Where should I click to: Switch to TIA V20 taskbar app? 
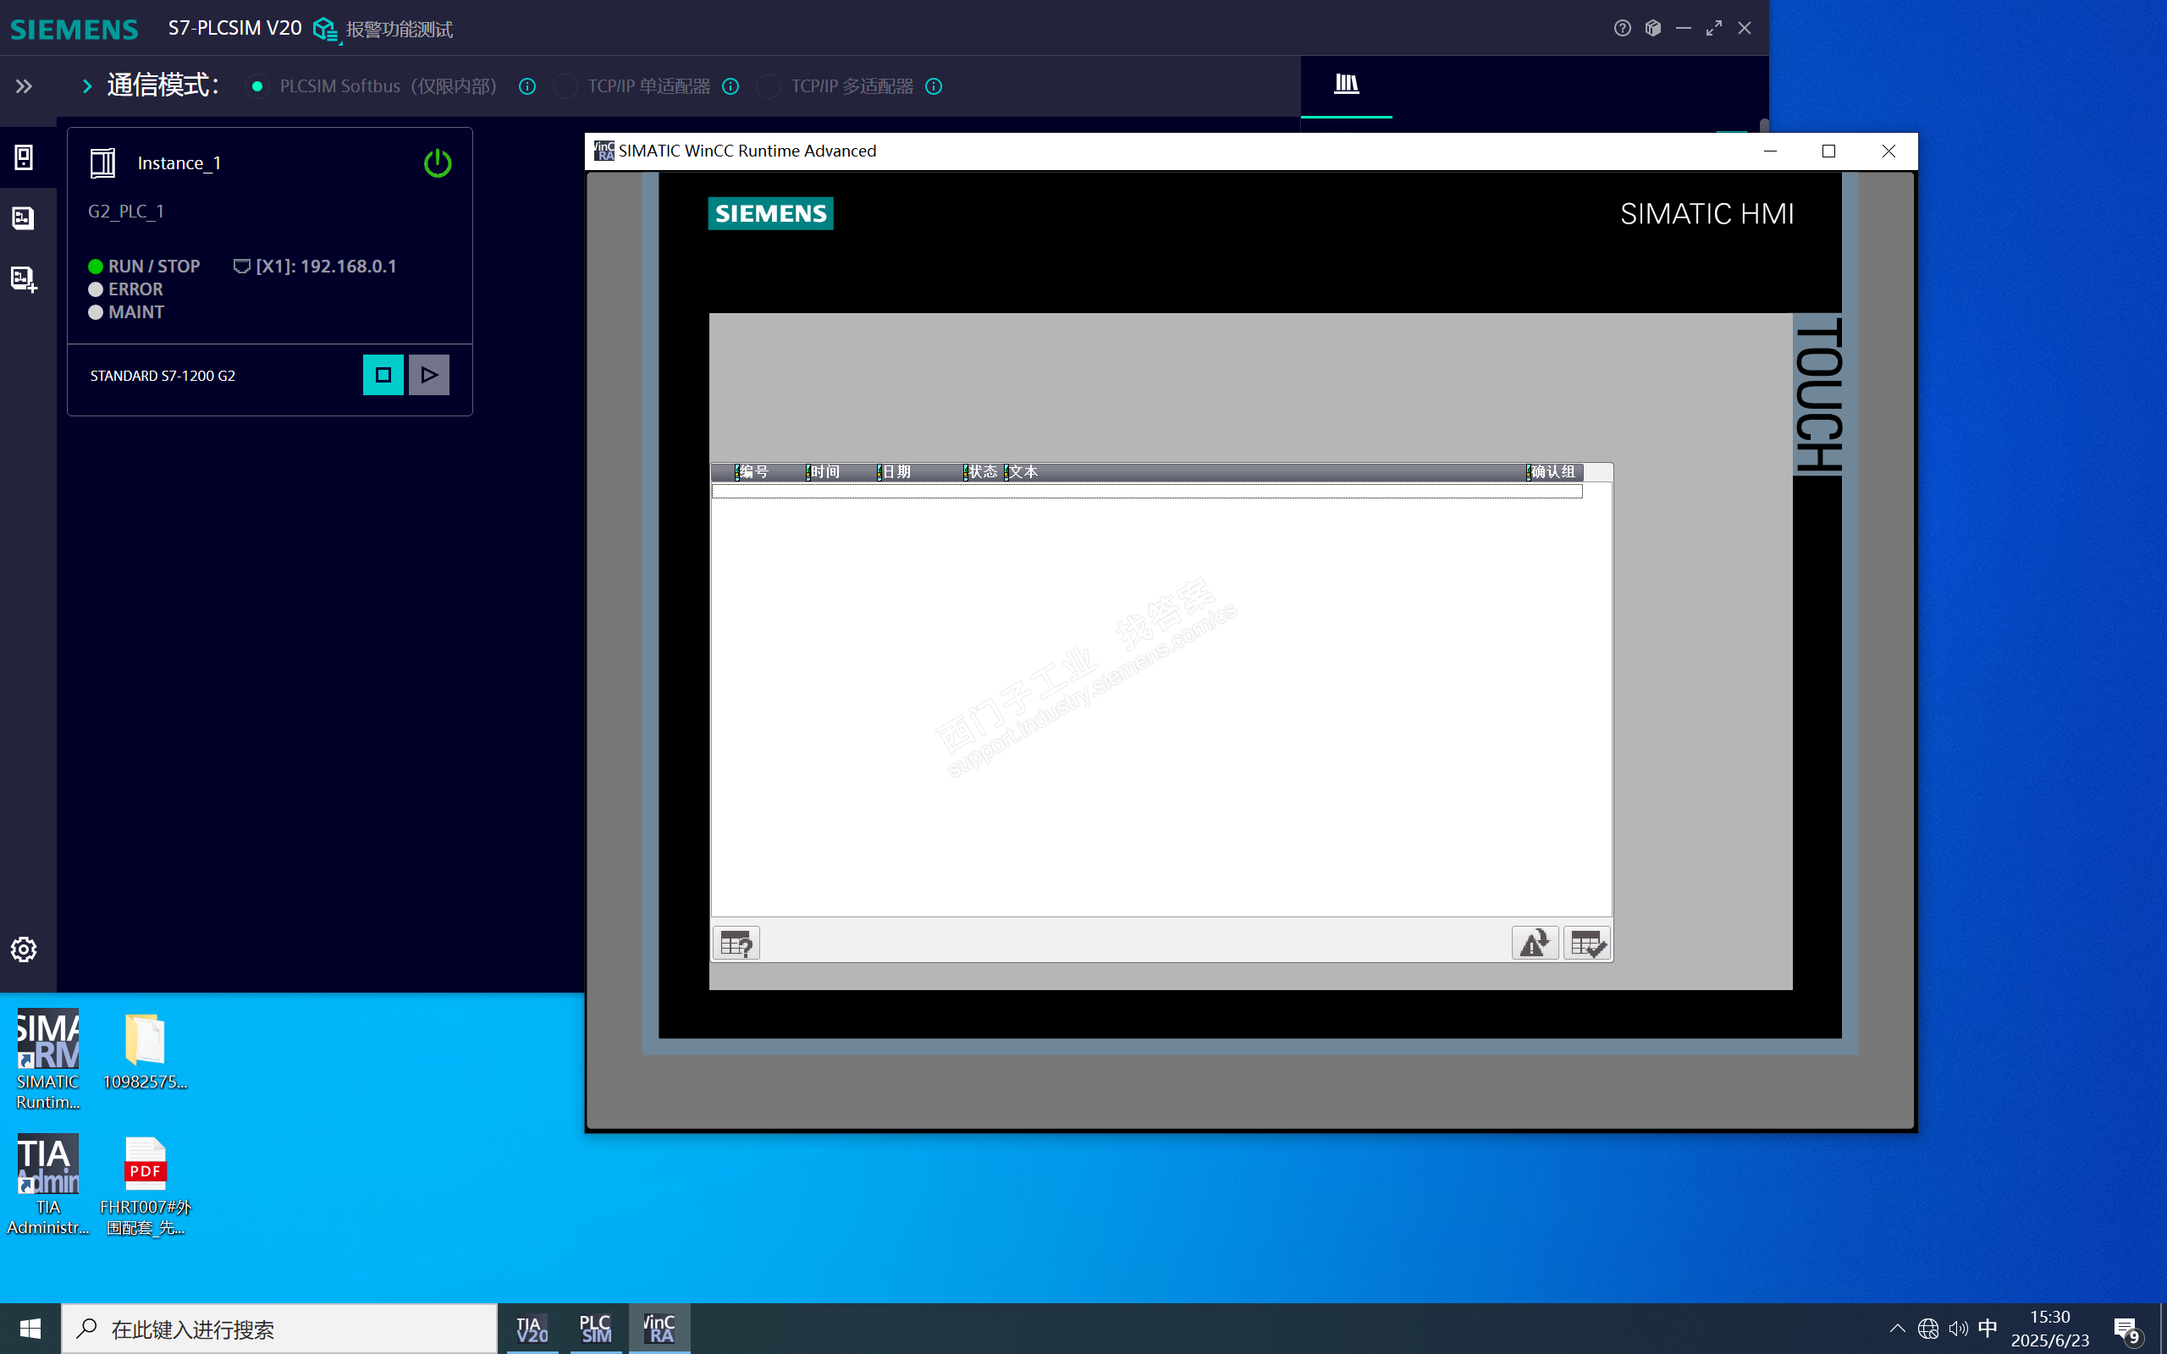[532, 1328]
